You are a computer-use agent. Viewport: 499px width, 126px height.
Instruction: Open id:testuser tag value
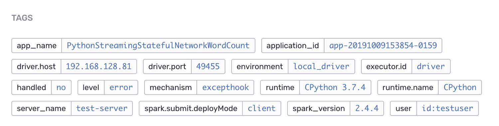(447, 108)
